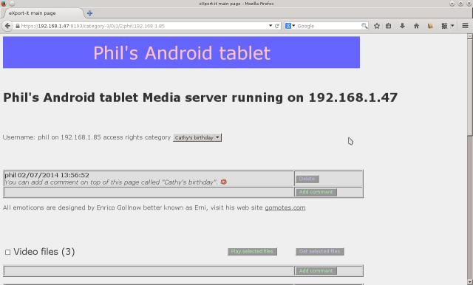
Task: Open search engine selector dropdown arrow
Action: point(293,26)
